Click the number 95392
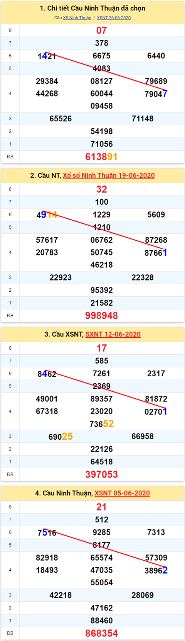 click(x=102, y=290)
